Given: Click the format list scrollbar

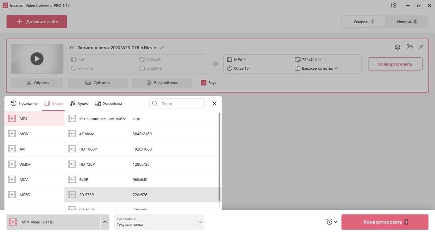Looking at the screenshot, I should coord(219,157).
